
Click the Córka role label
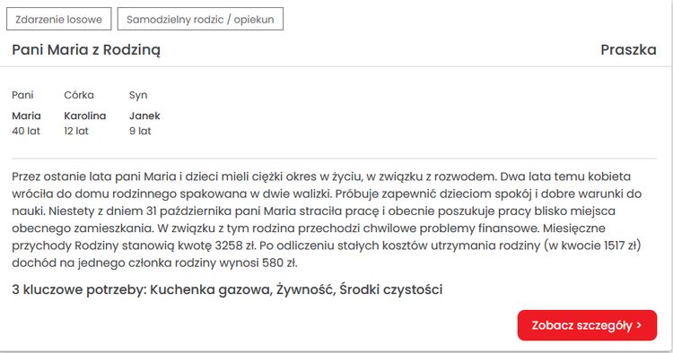(79, 95)
